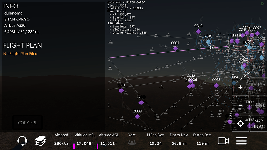Check the green connection signal icon

point(262,4)
